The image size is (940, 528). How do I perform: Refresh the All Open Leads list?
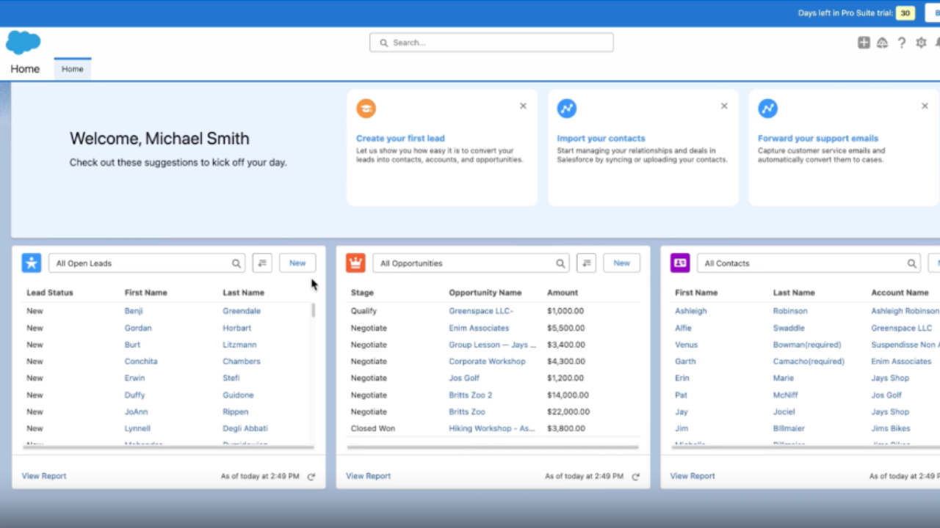pos(311,475)
